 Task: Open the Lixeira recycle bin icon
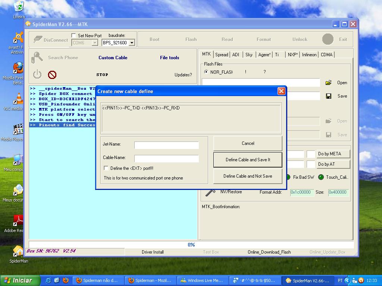click(19, 10)
